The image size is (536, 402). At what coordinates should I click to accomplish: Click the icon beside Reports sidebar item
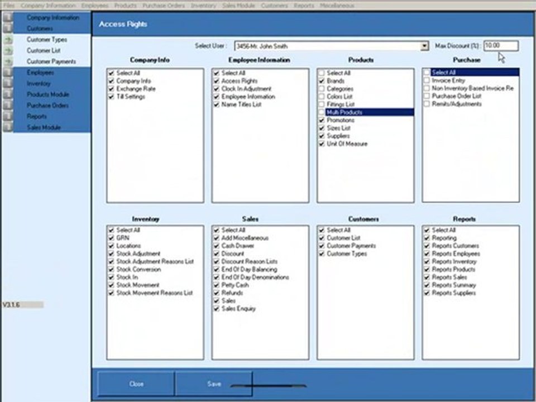7,116
